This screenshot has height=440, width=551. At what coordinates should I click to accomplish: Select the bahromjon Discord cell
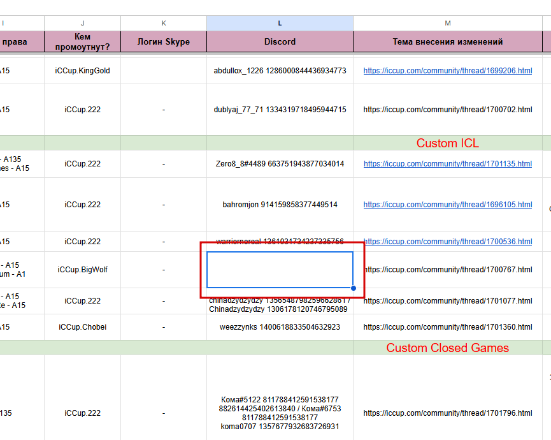point(280,205)
